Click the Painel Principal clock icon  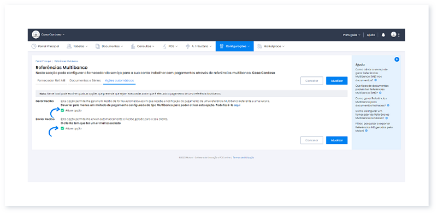point(33,46)
